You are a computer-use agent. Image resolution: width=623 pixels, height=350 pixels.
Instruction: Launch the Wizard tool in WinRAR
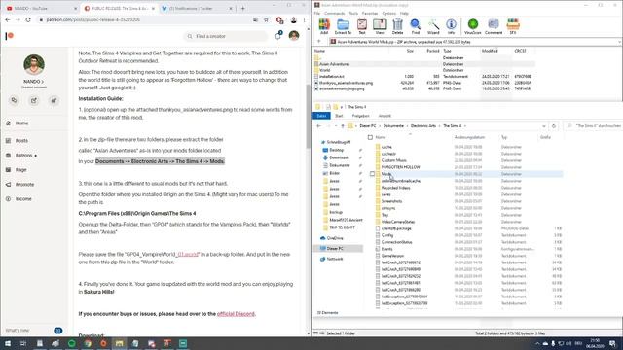tap(433, 26)
